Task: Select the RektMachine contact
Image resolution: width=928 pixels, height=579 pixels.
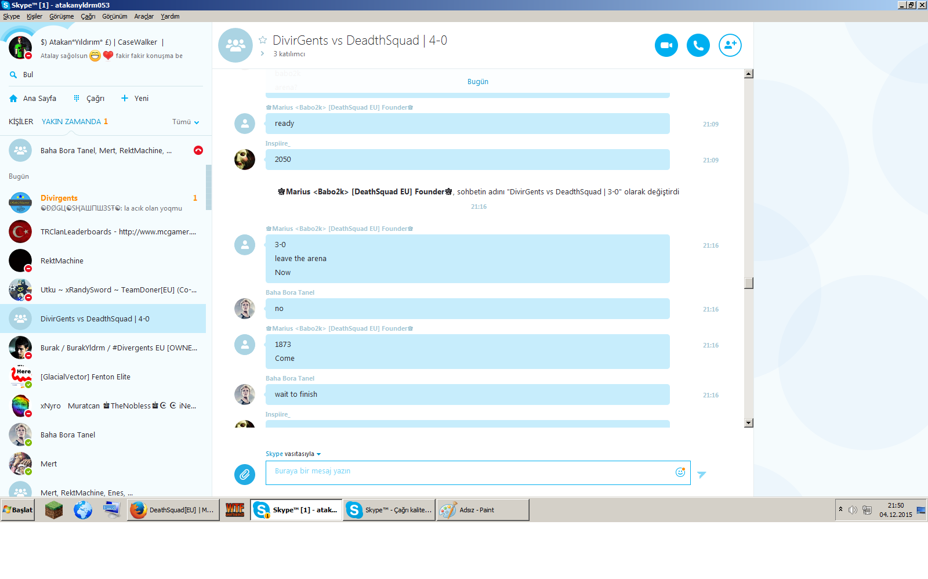Action: [103, 260]
